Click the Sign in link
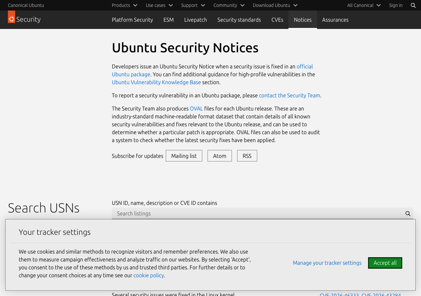 [396, 5]
